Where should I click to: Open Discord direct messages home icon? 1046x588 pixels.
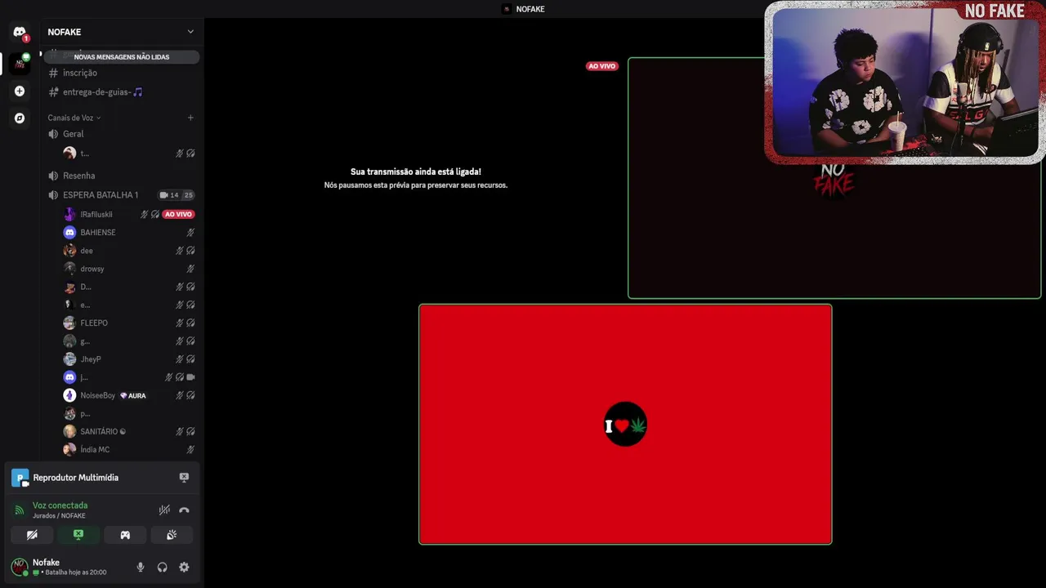pyautogui.click(x=20, y=32)
